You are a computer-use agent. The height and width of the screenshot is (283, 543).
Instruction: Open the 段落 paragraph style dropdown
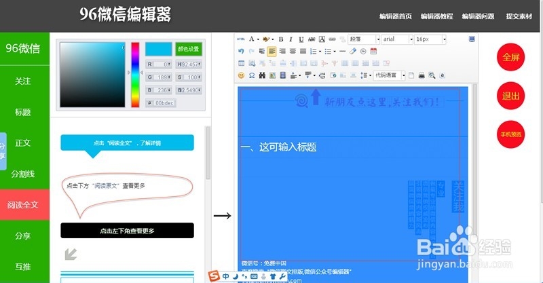pos(364,39)
